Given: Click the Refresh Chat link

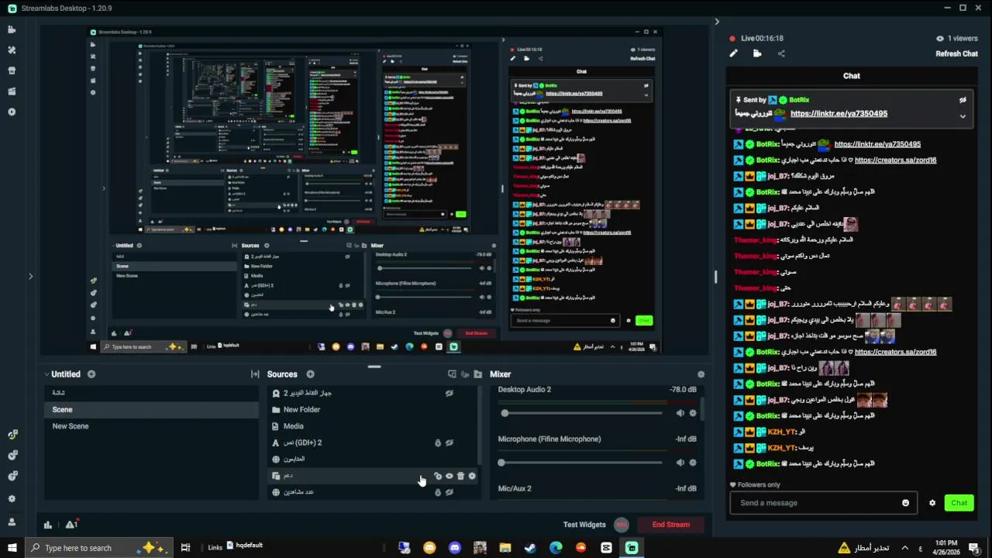Looking at the screenshot, I should click(956, 54).
